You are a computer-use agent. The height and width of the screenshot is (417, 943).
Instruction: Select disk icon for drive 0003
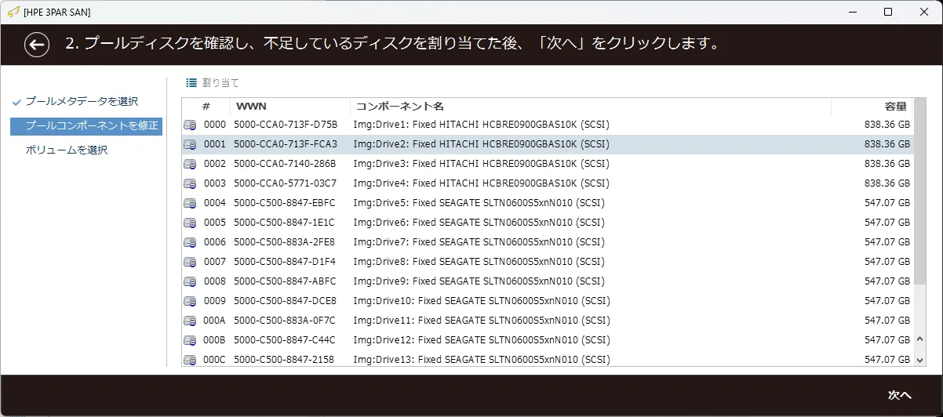(x=190, y=184)
